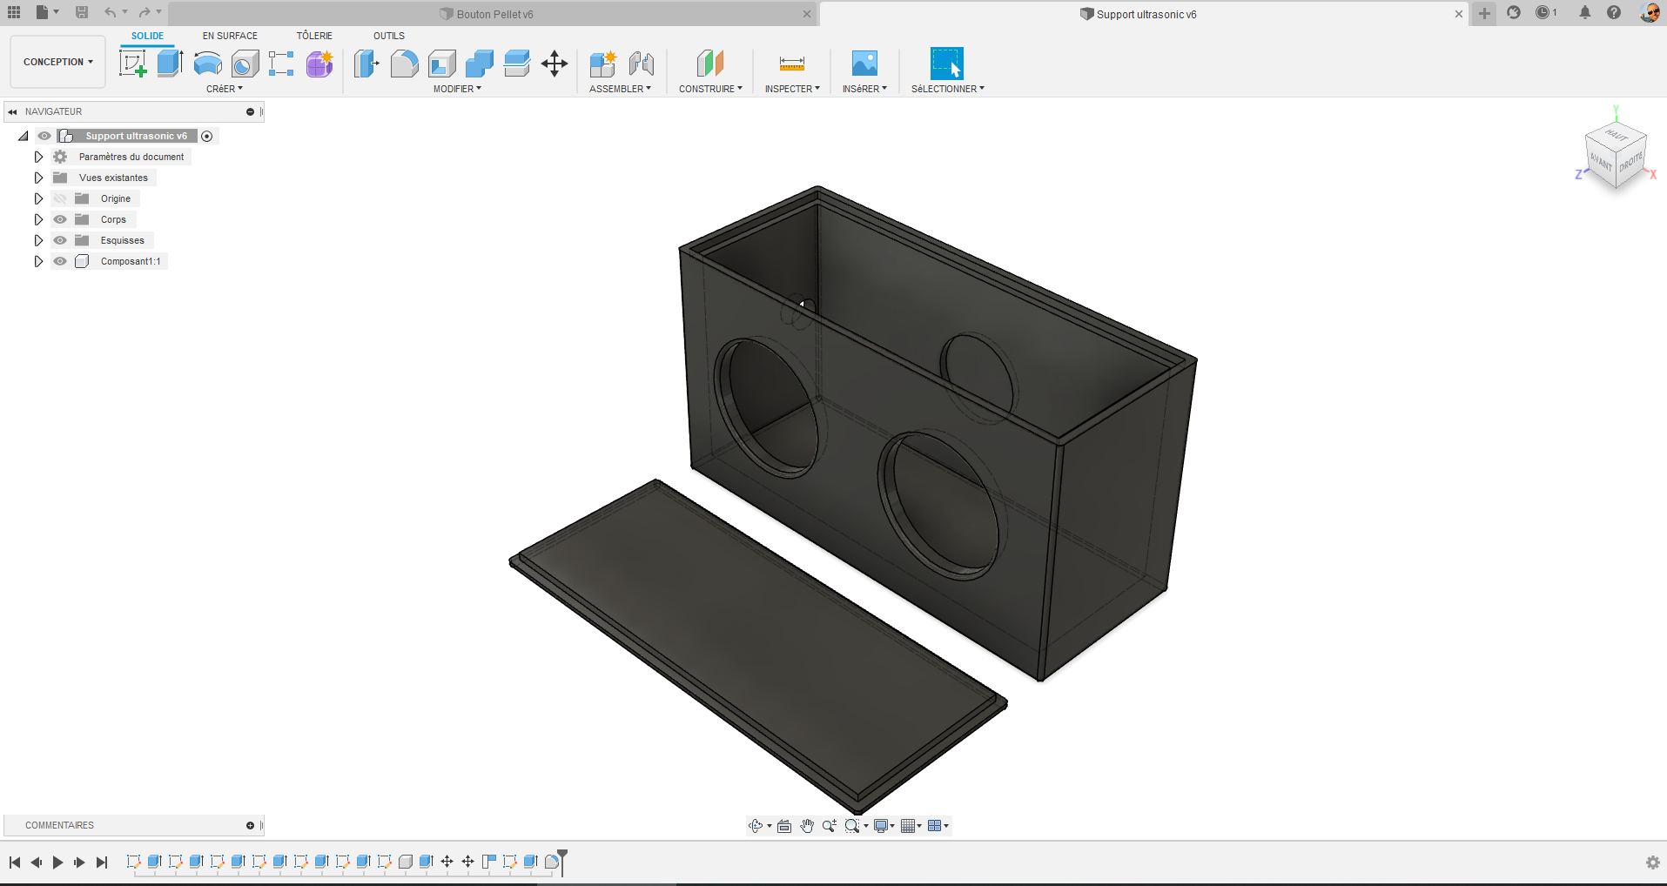Select the Solide tab

pos(147,36)
